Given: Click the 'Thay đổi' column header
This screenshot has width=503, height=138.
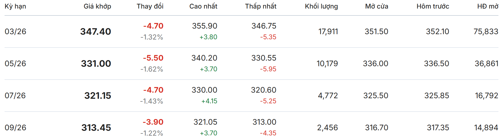Looking at the screenshot, I should pyautogui.click(x=150, y=6).
